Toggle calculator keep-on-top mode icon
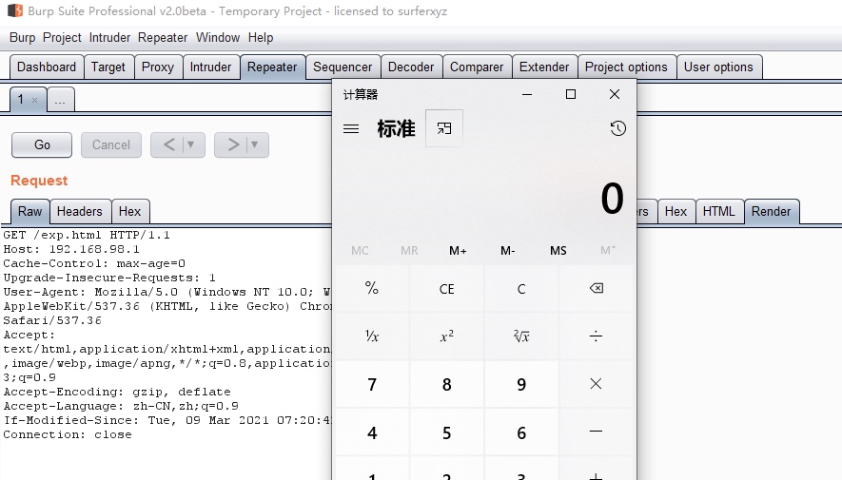The width and height of the screenshot is (842, 480). [x=444, y=128]
